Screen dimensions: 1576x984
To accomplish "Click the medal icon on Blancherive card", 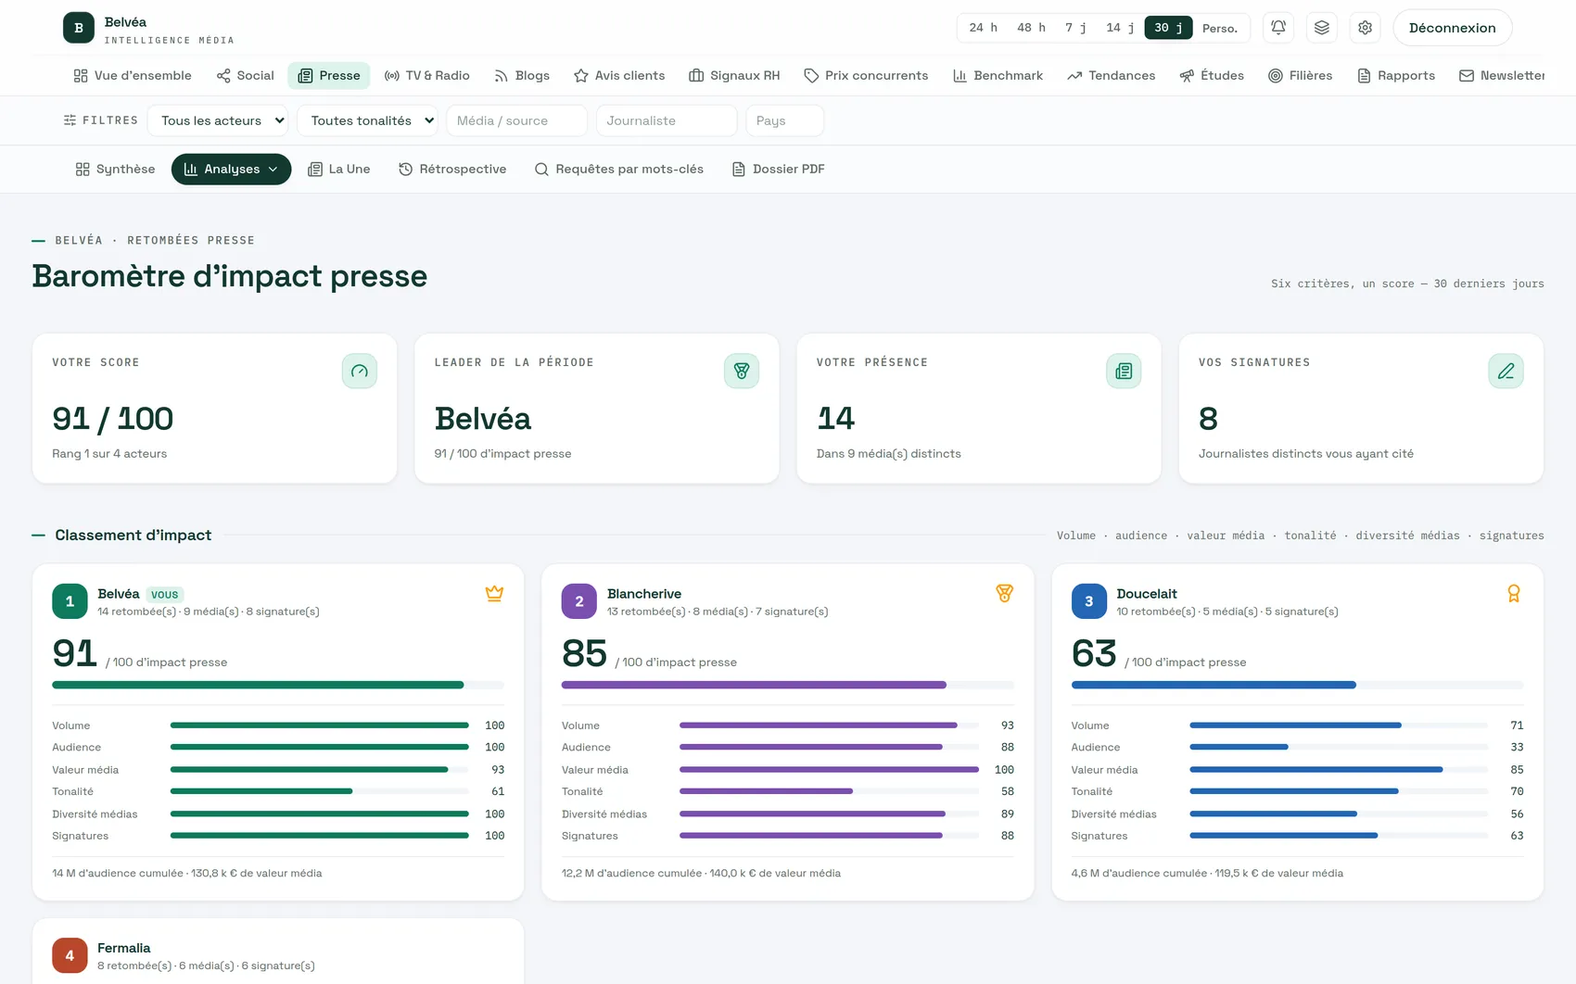I will (1004, 594).
